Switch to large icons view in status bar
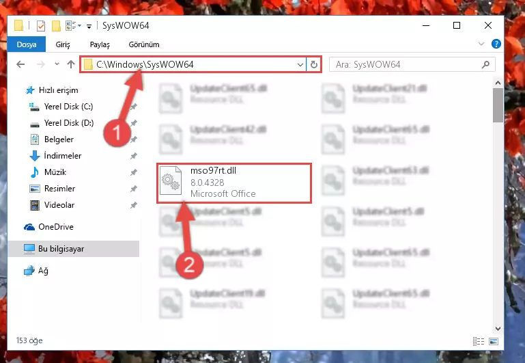Viewport: 525px width, 363px height. point(493,341)
